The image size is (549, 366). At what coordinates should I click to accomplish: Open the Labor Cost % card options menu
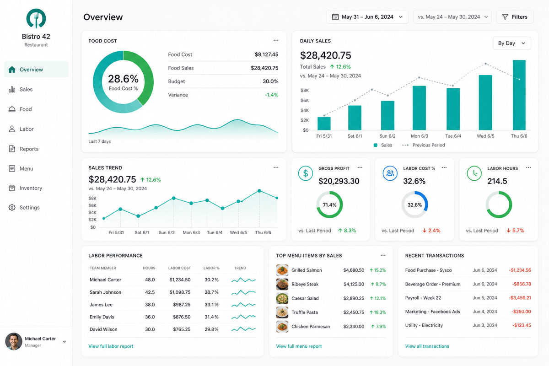(444, 168)
